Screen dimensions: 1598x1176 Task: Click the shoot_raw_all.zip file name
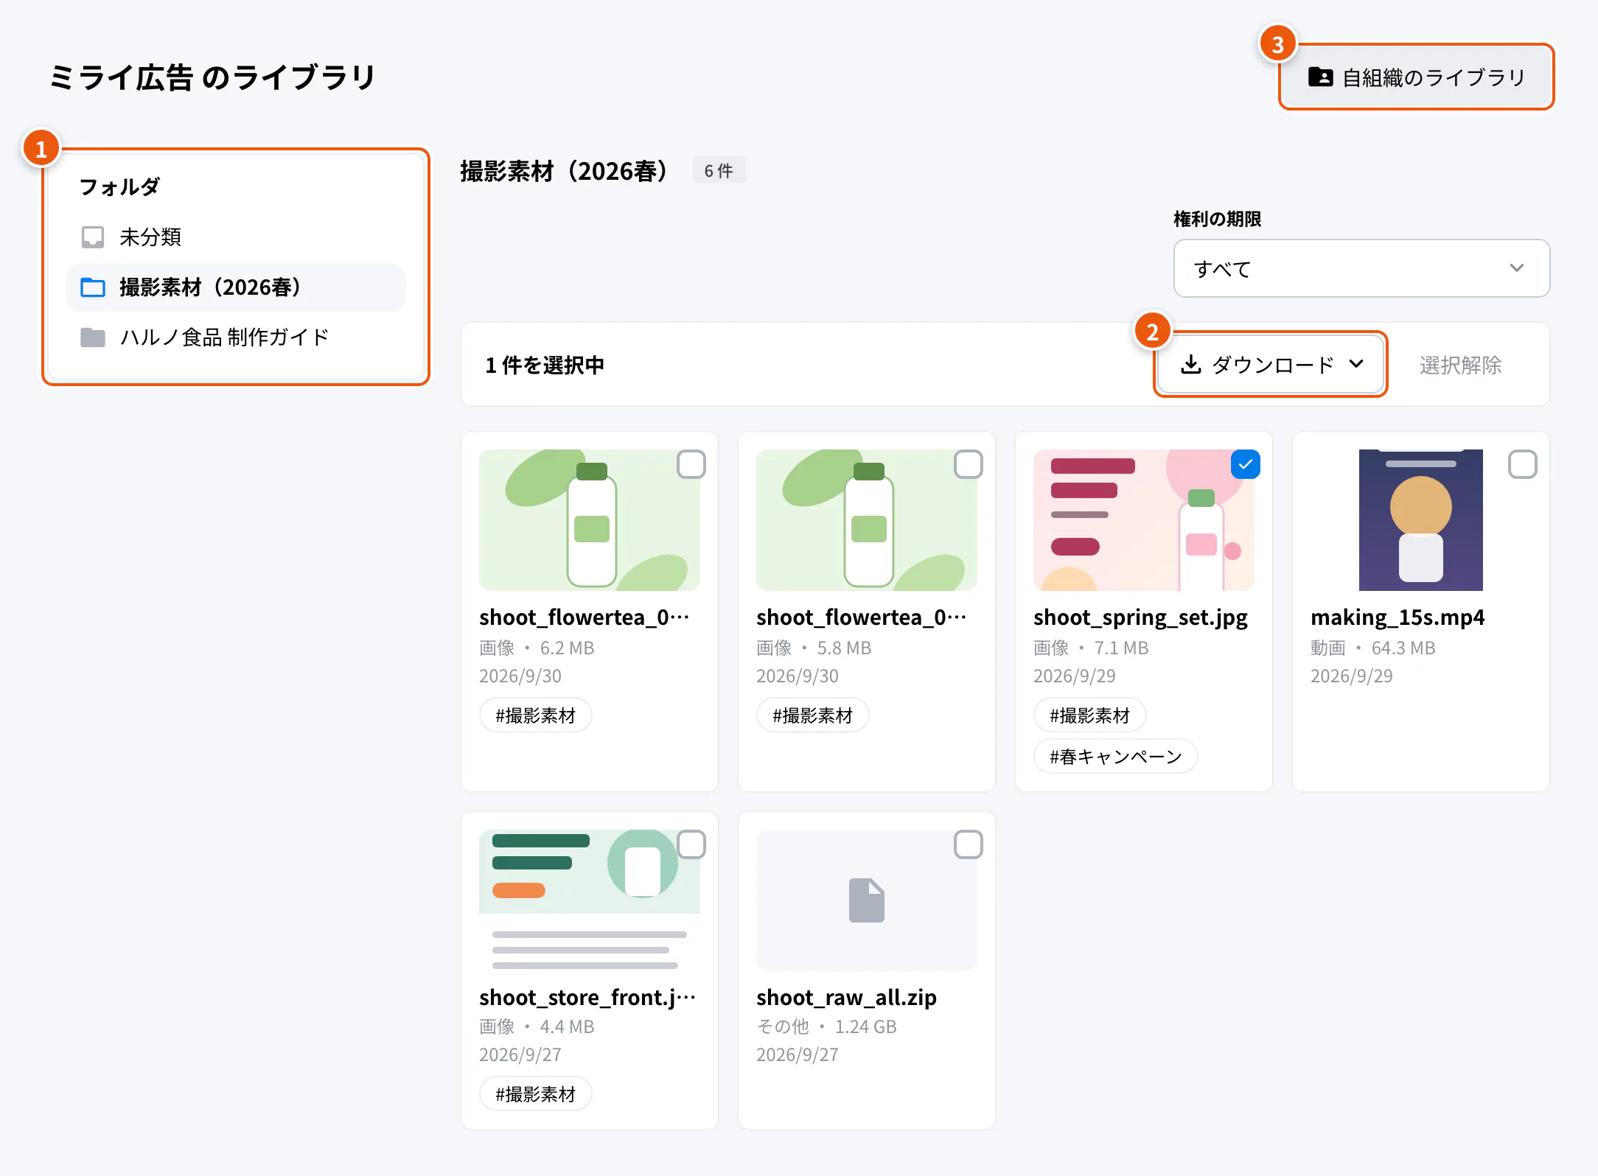[x=846, y=998]
